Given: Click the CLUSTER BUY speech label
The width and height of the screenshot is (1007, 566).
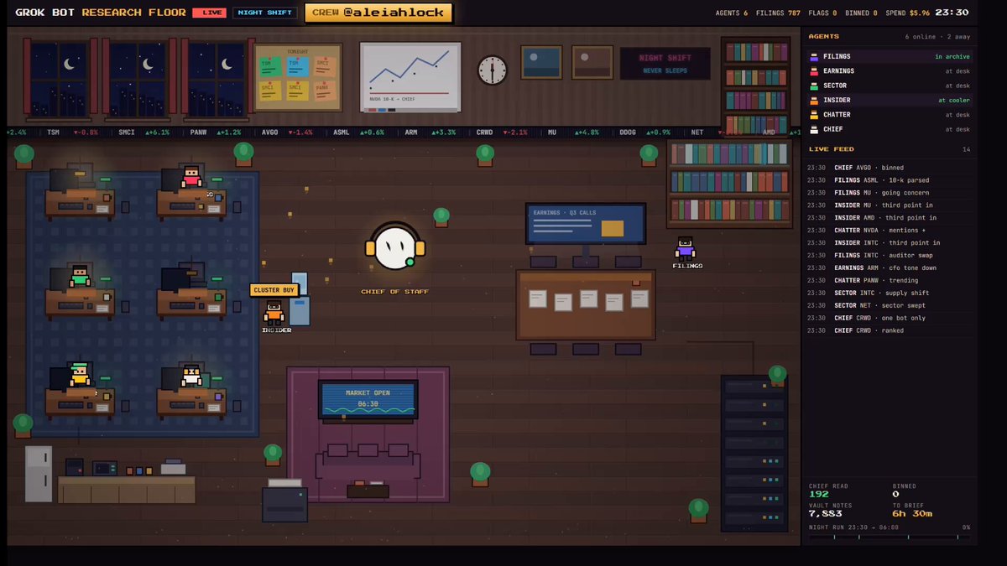Looking at the screenshot, I should coord(274,290).
